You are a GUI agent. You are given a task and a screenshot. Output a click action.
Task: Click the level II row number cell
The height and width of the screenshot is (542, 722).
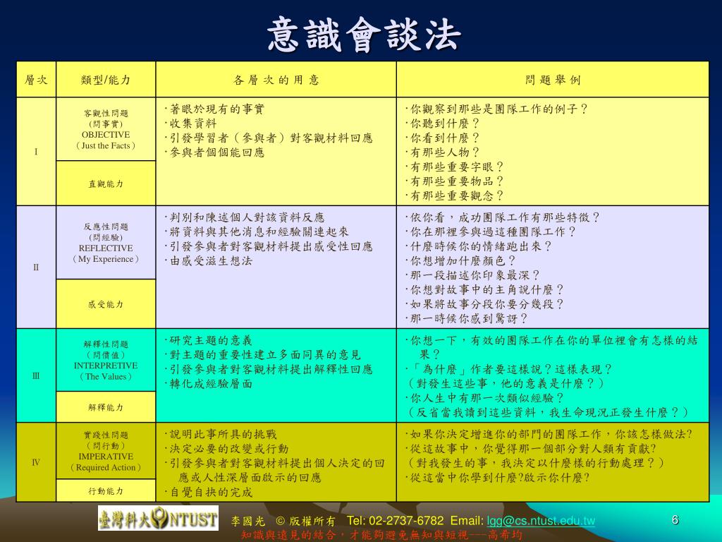[36, 267]
